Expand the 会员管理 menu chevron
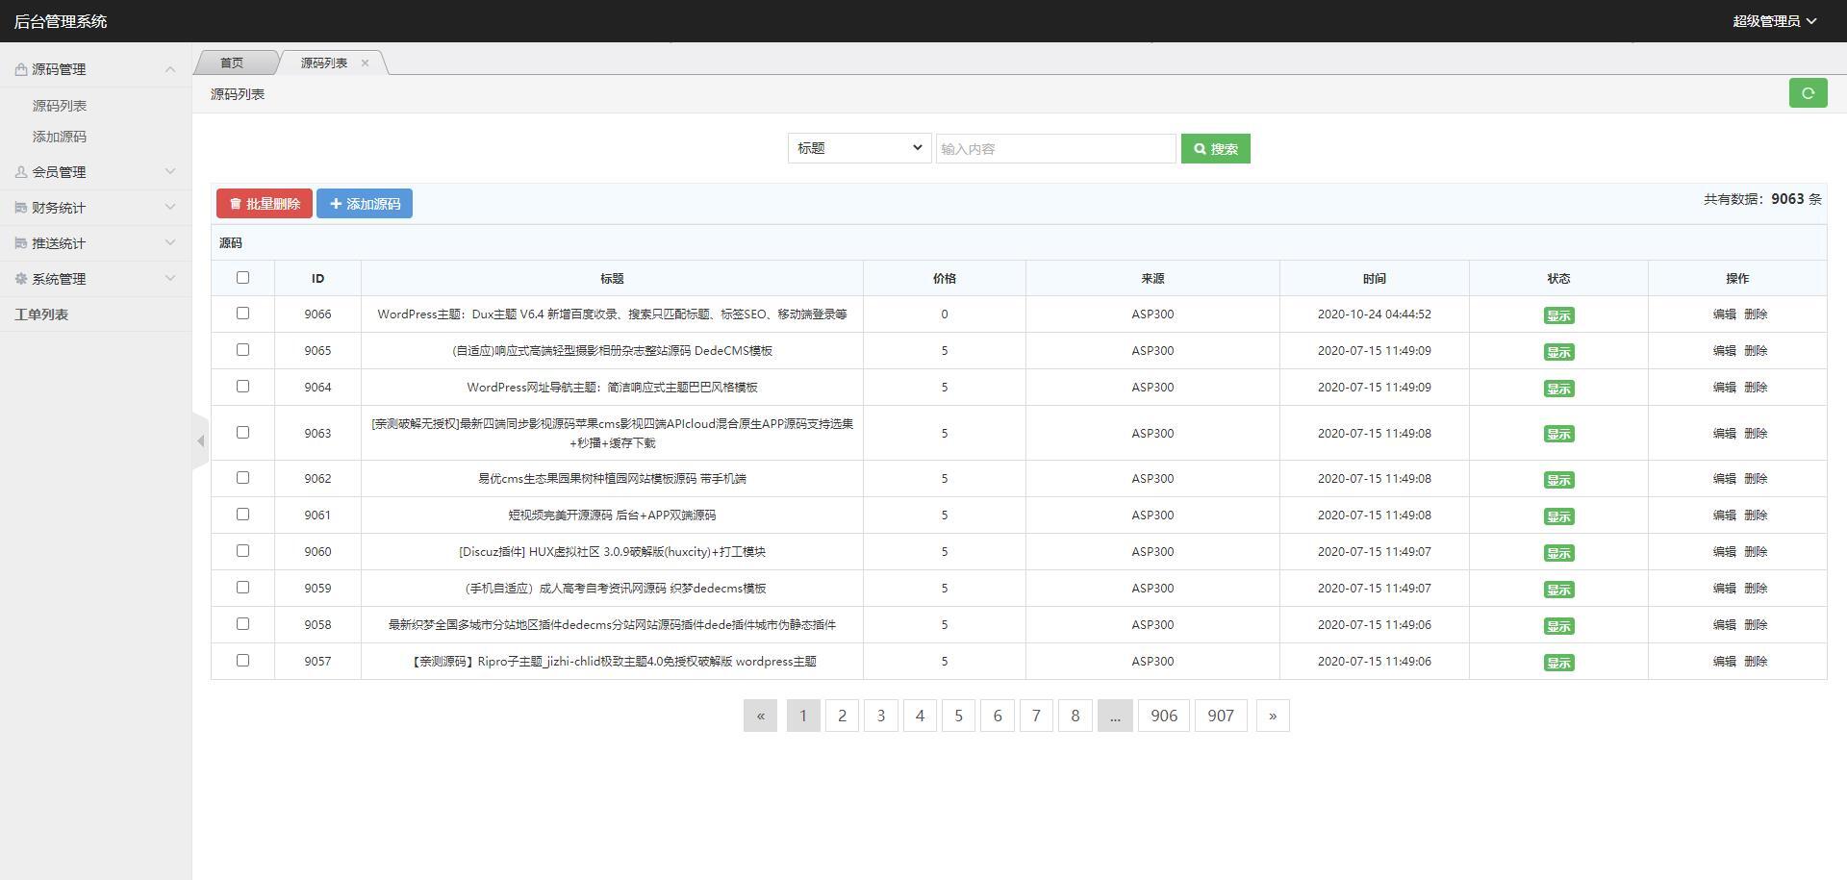Image resolution: width=1847 pixels, height=880 pixels. click(x=171, y=171)
